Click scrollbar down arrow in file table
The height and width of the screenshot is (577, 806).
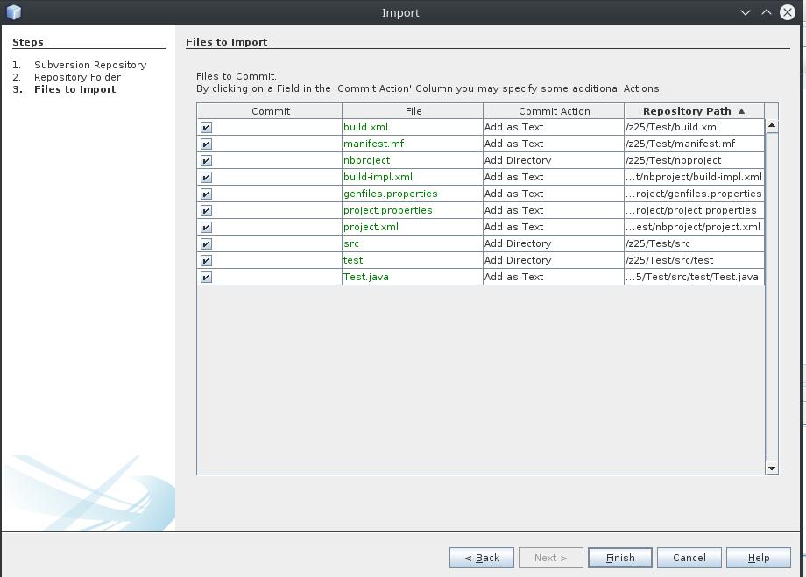coord(772,468)
